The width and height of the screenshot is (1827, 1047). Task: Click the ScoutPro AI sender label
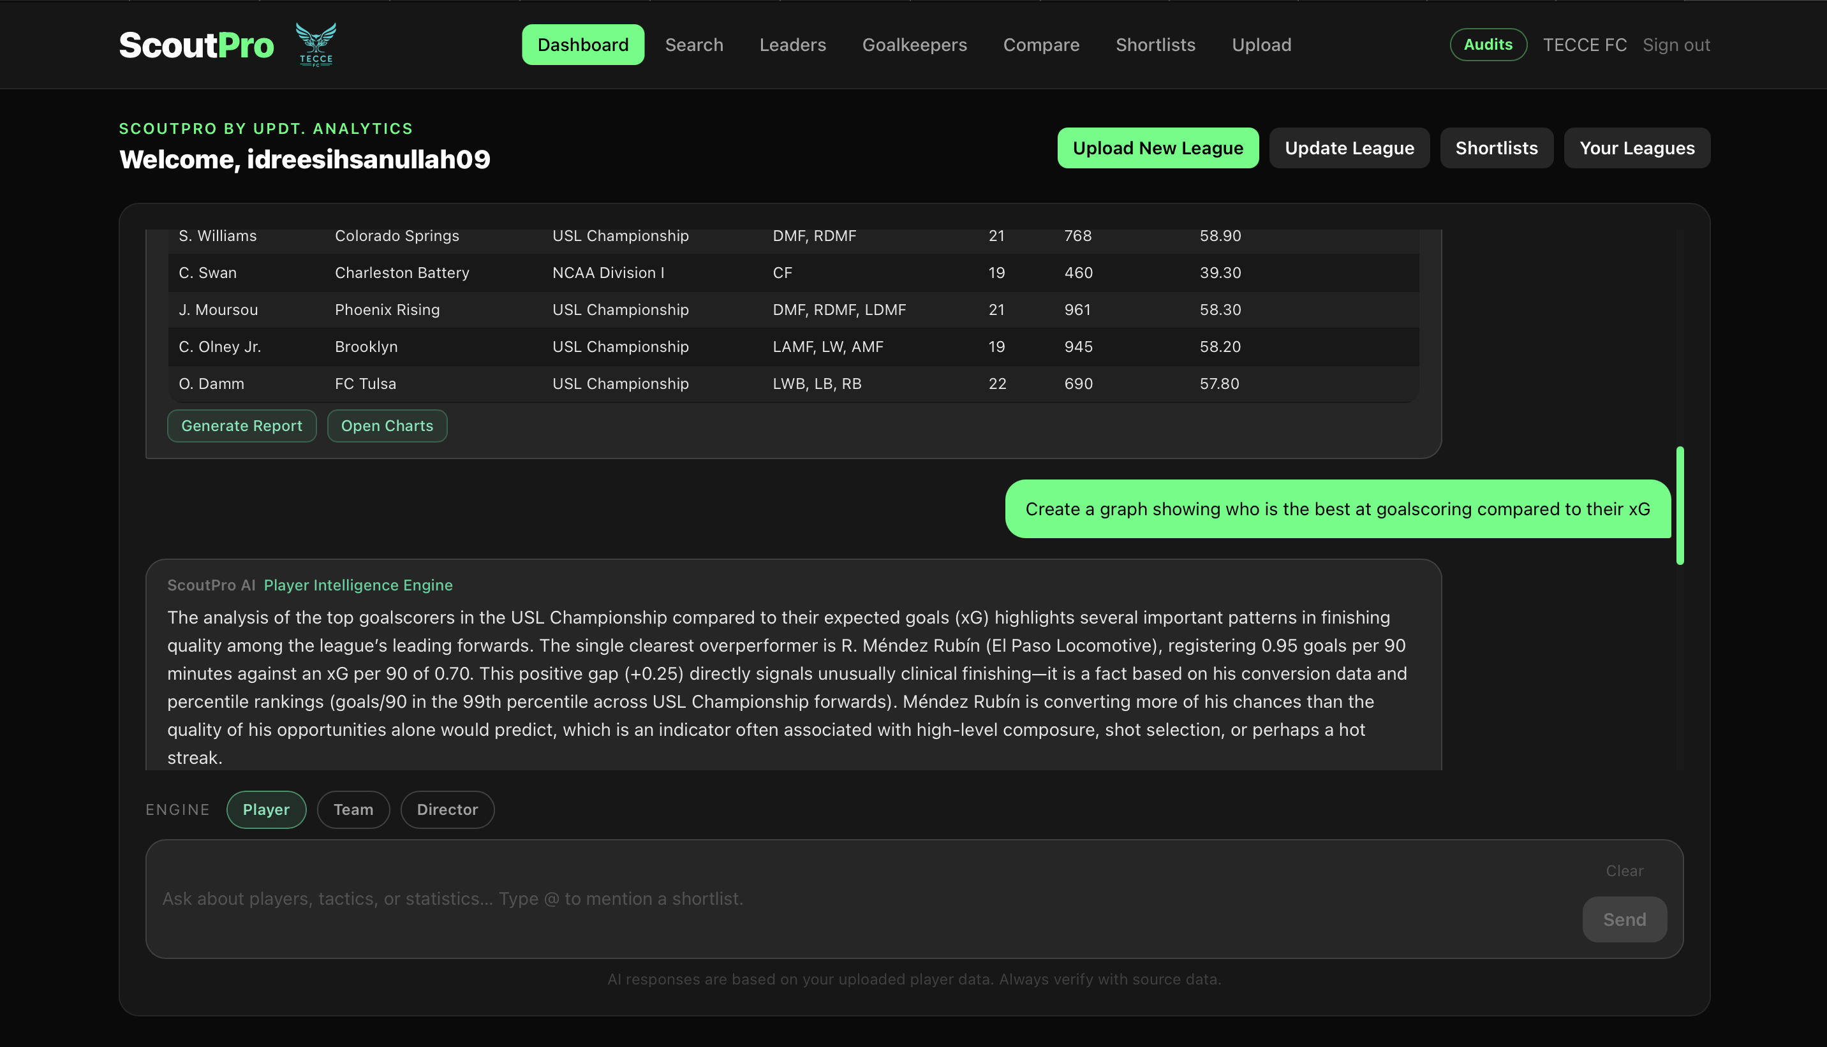(212, 585)
